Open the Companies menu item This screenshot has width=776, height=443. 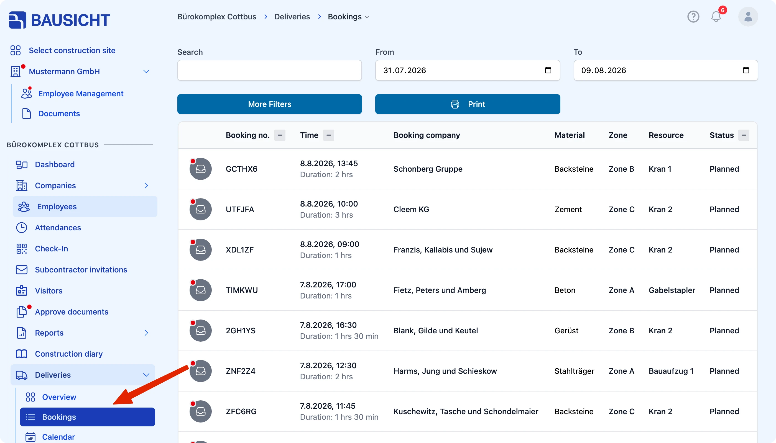click(55, 186)
